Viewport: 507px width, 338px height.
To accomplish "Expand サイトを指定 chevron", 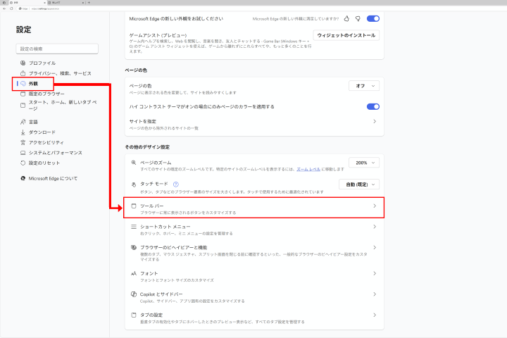I will click(x=375, y=121).
